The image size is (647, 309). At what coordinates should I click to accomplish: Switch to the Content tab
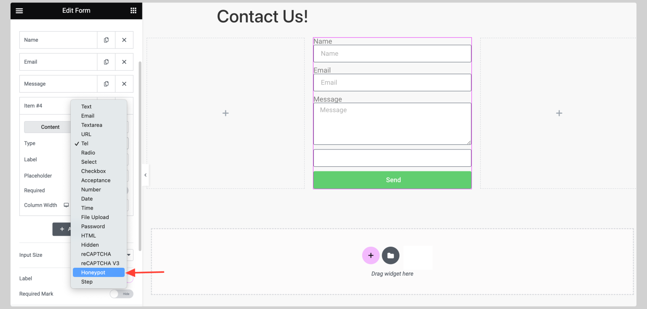click(x=50, y=127)
